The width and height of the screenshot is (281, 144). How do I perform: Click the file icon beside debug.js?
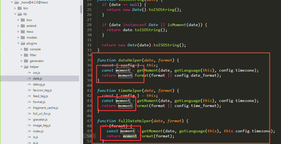coord(29,84)
